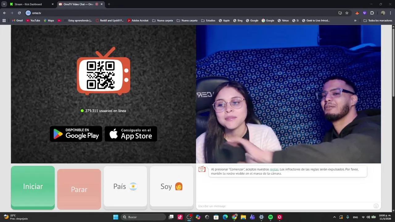Open Google Chrome from the taskbar
Screen dimensions: 395x222
234,217
